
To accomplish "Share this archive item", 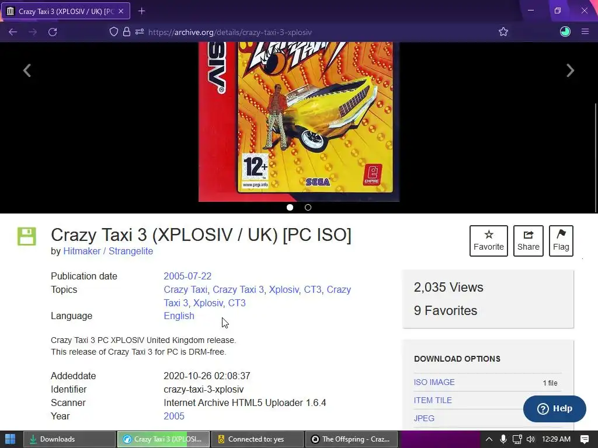I will (528, 241).
